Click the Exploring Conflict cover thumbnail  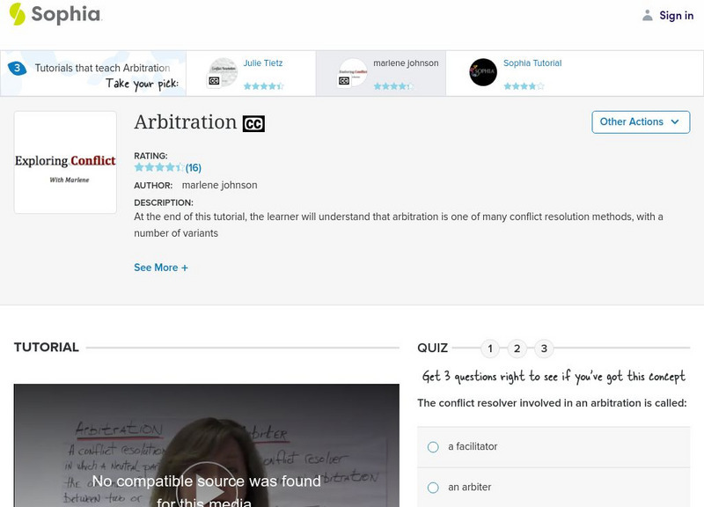65,163
